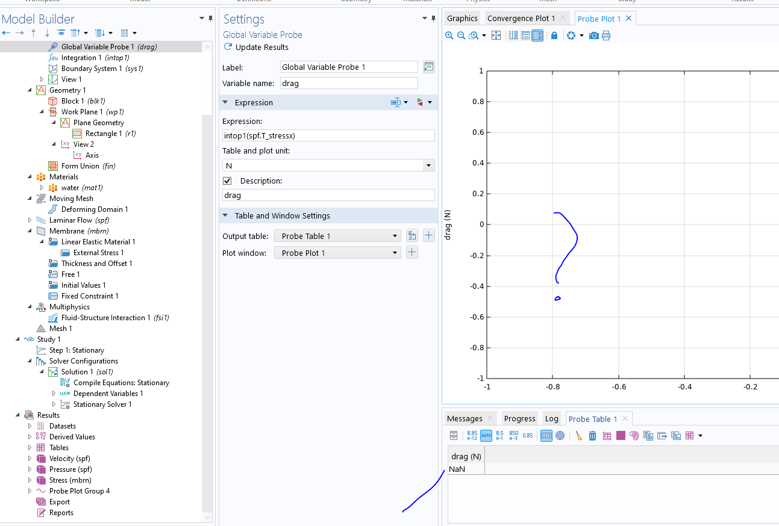
Task: Click the Expression input field
Action: [328, 136]
